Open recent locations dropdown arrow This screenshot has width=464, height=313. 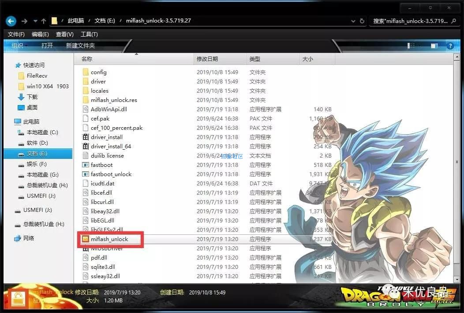point(35,21)
